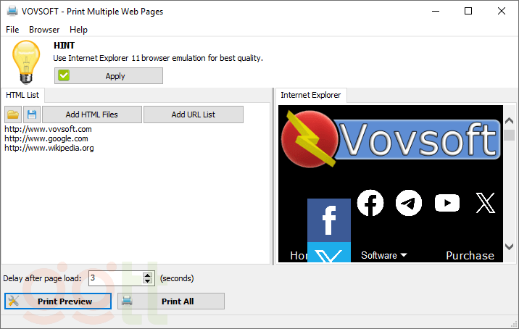Expand the Software dropdown in web page
Screen dimensions: 519x329
click(383, 255)
